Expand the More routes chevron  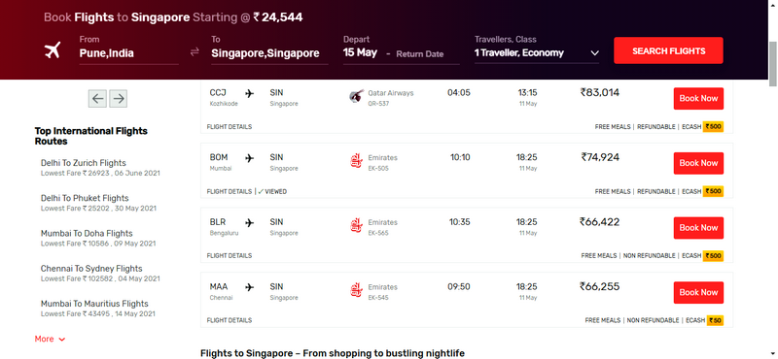click(x=61, y=340)
